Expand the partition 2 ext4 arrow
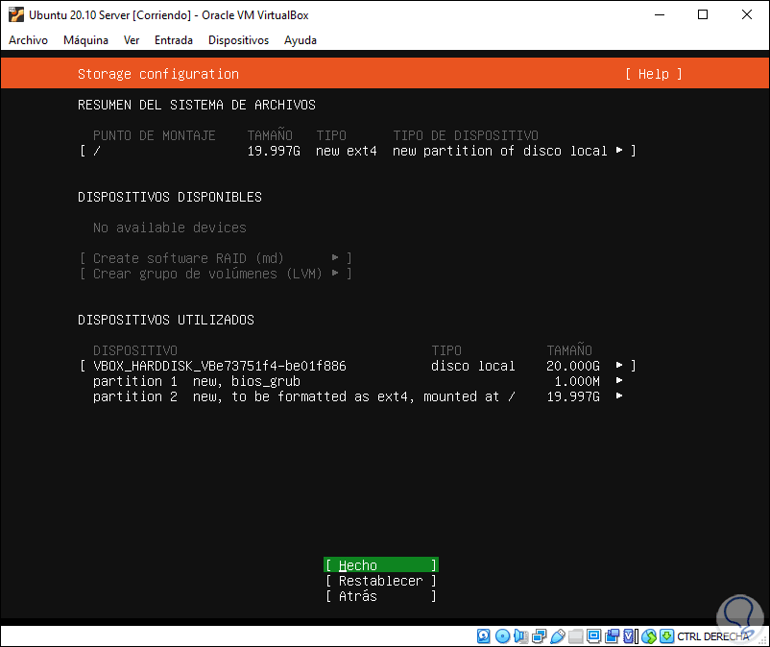 point(619,395)
